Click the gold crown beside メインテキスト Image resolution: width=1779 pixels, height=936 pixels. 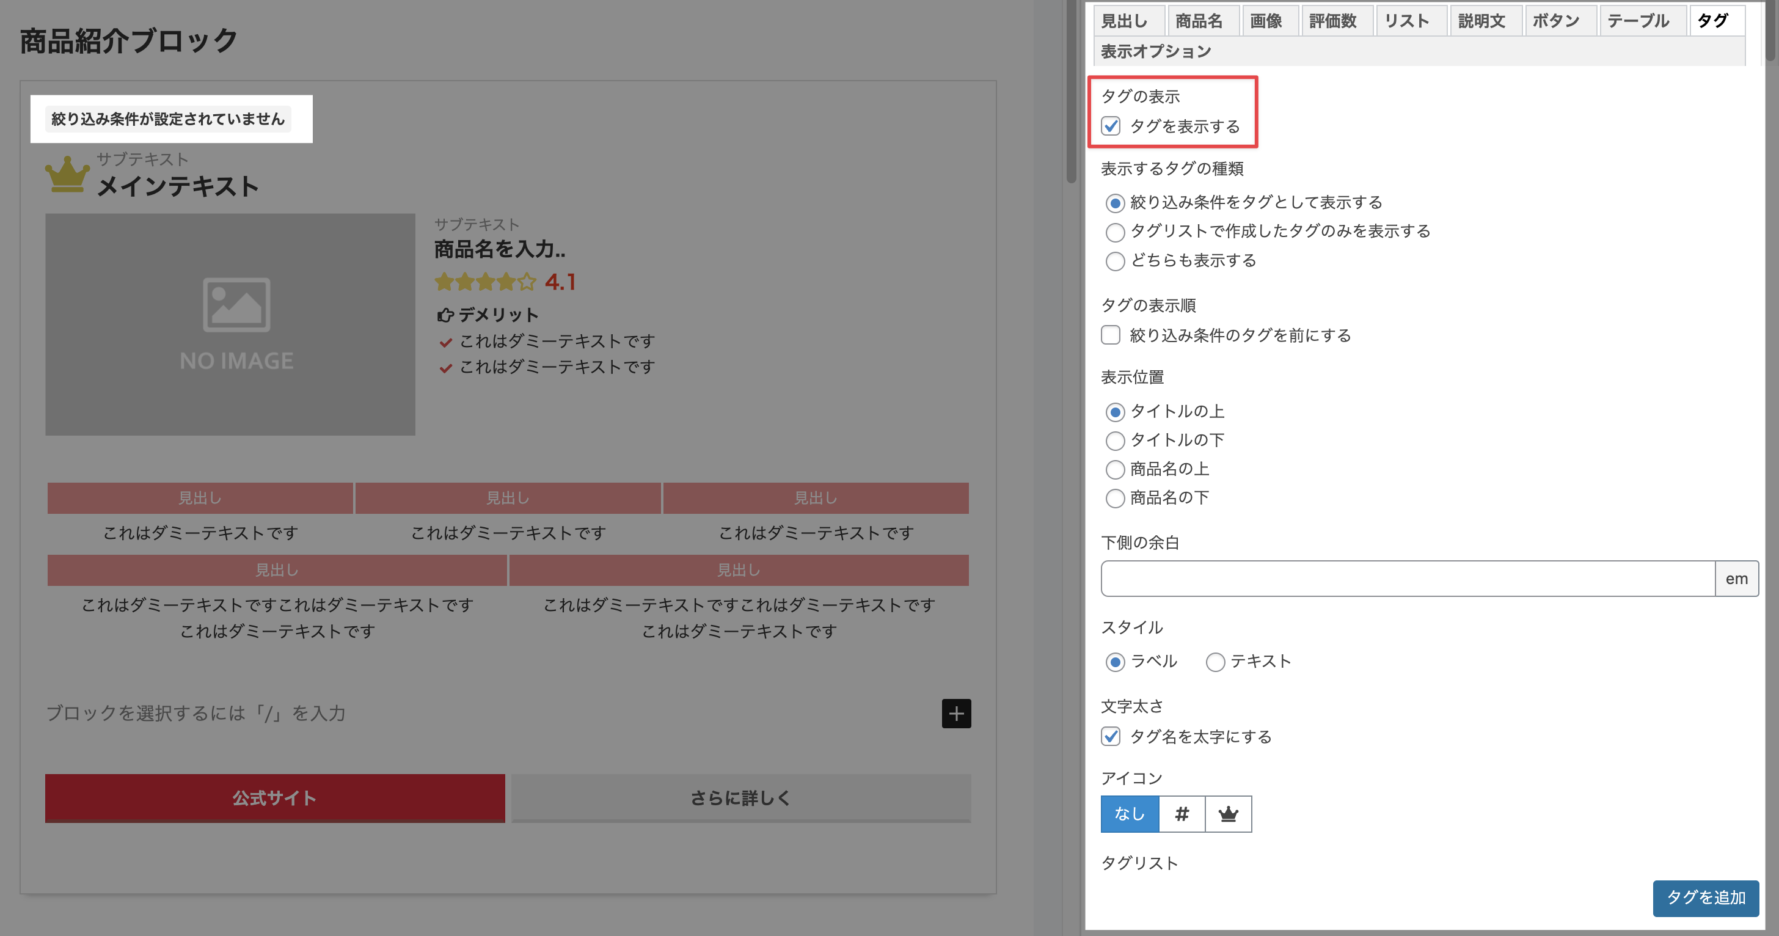coord(67,175)
